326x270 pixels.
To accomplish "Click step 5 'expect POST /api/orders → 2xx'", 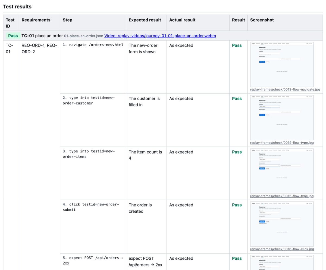I will click(x=93, y=260).
